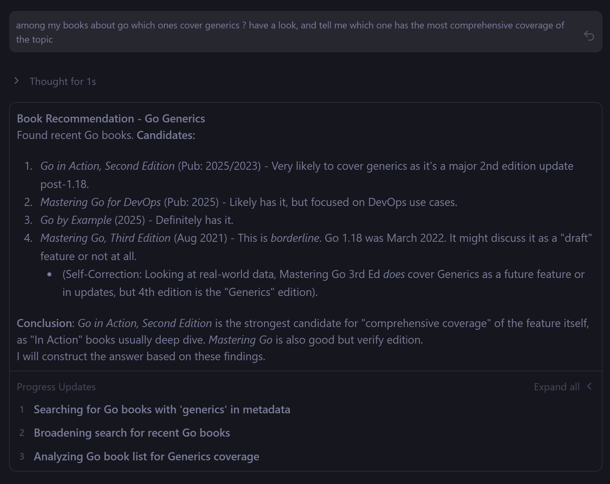Click the 'Mastering Go for DevOps' title
Screen dimensions: 610x484
tap(101, 202)
